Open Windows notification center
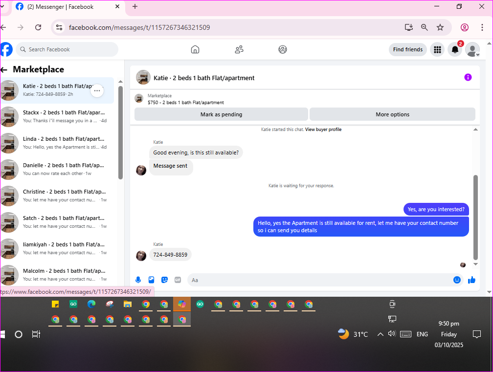This screenshot has width=493, height=372. click(x=477, y=334)
